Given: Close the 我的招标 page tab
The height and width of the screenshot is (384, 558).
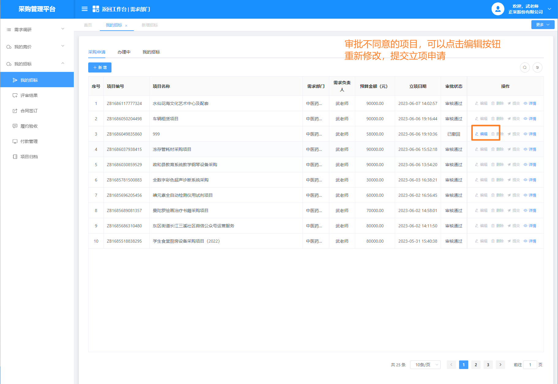Looking at the screenshot, I should (126, 26).
